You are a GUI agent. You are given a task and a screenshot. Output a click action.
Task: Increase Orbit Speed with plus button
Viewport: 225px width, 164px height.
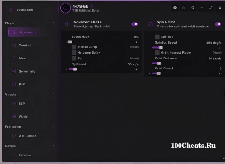(220, 74)
